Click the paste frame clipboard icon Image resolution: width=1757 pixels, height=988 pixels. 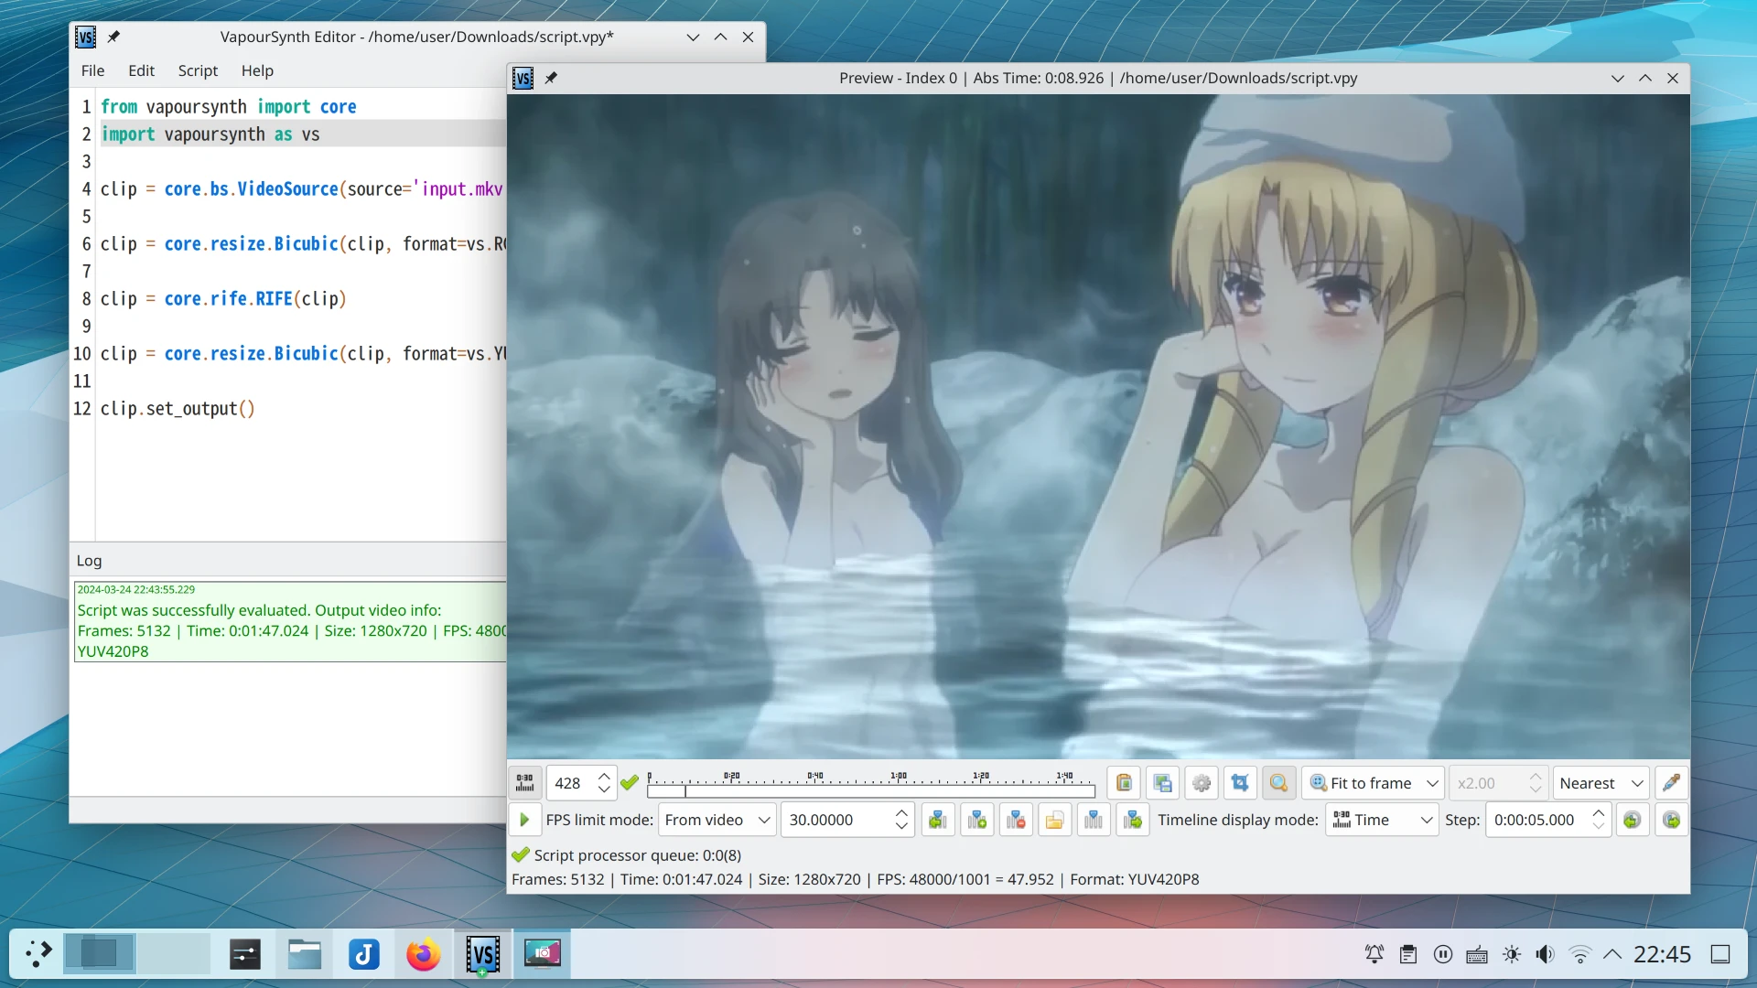tap(1124, 783)
